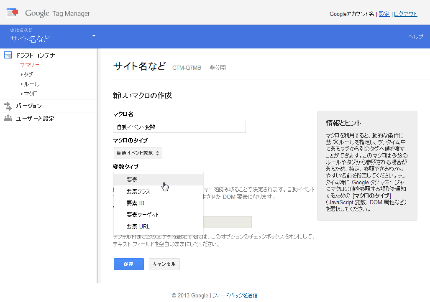Cancel macro creation via キャンセル

coord(164,264)
